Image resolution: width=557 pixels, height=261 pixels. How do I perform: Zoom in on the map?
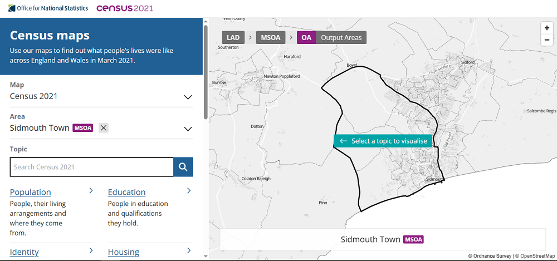tap(547, 28)
